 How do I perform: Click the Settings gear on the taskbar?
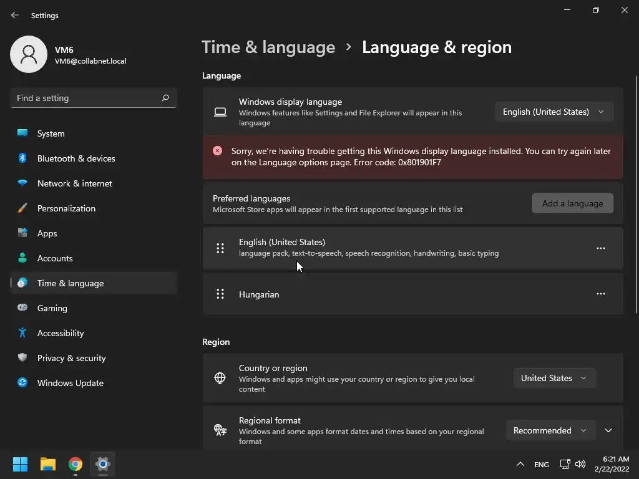103,464
